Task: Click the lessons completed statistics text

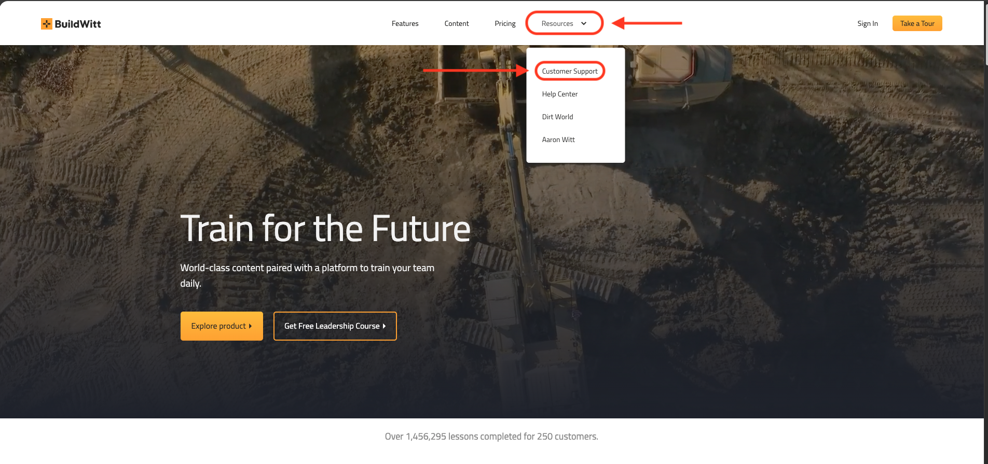Action: 491,437
